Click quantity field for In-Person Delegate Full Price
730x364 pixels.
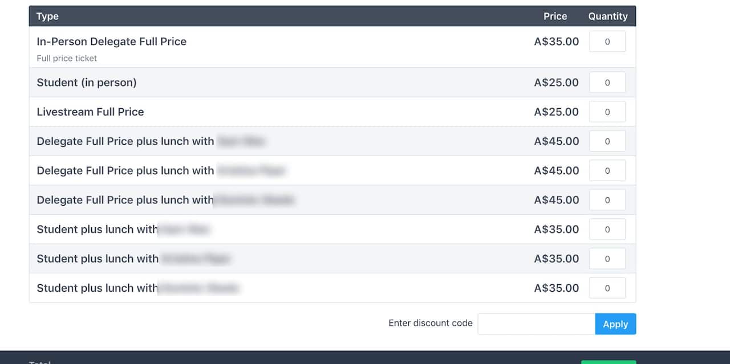[x=607, y=42]
